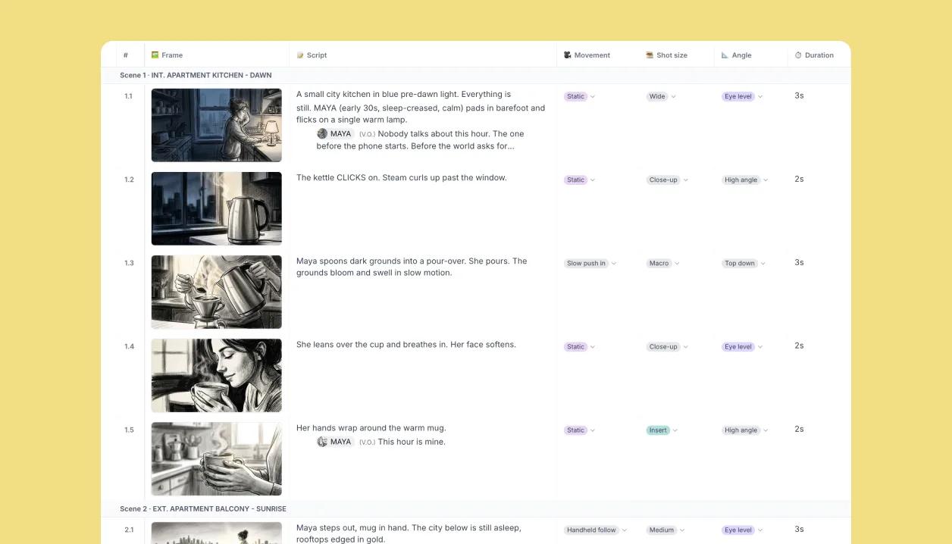Click the Duration column header

(x=819, y=55)
